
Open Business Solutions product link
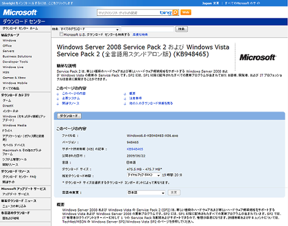tap(17, 56)
